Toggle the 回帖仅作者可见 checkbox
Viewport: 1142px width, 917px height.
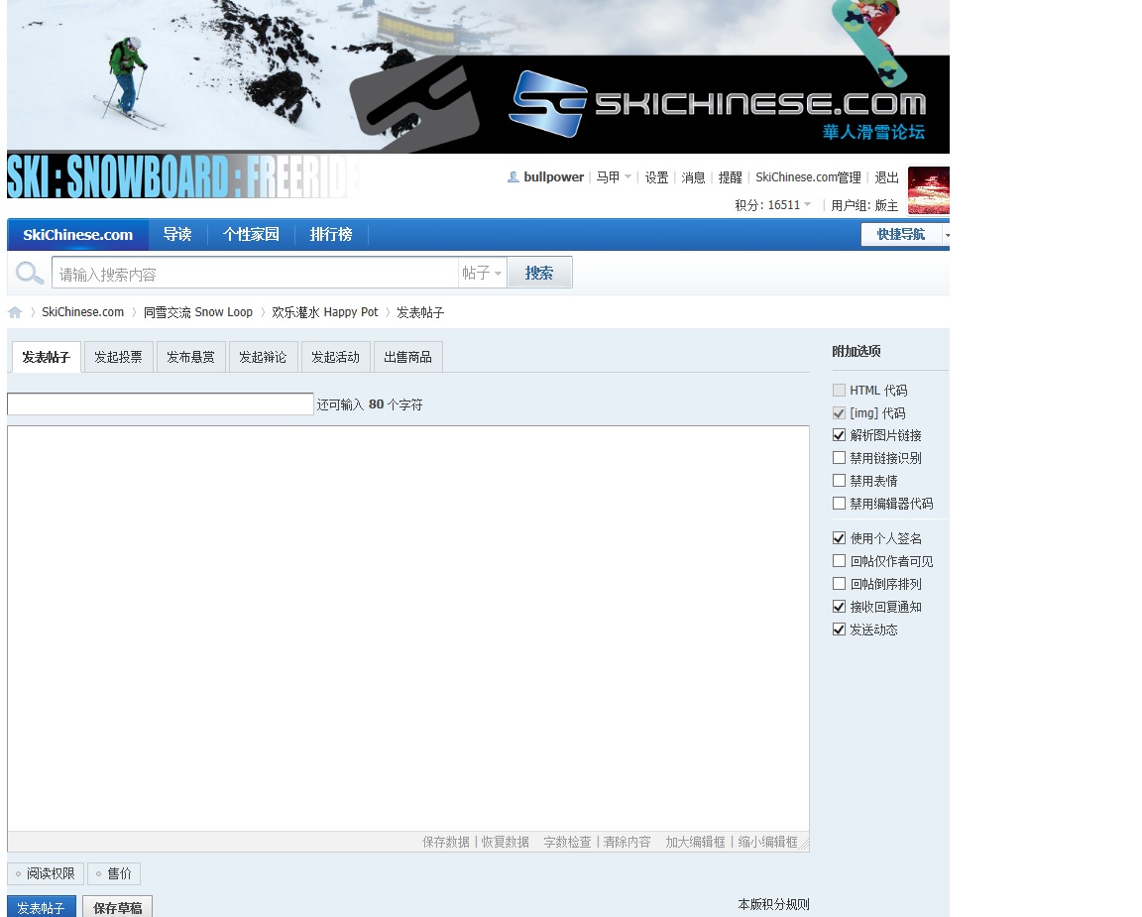point(840,561)
